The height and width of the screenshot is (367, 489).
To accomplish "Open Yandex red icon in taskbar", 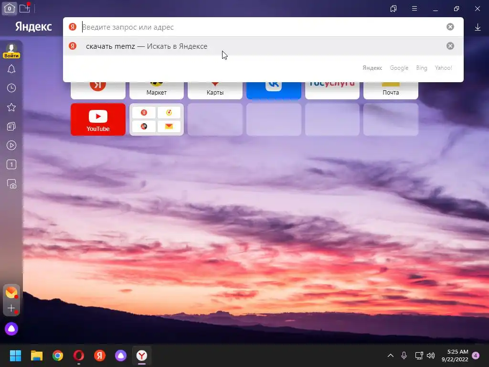I will (100, 356).
